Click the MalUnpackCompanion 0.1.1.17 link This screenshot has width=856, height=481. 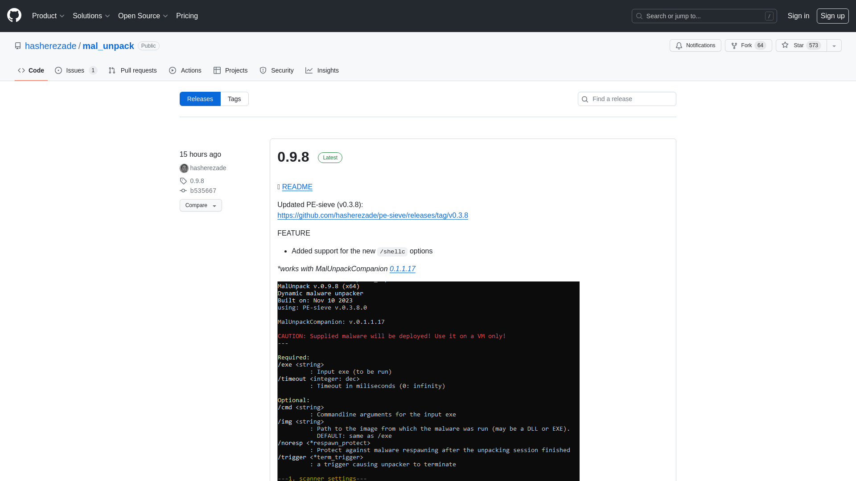(x=403, y=269)
